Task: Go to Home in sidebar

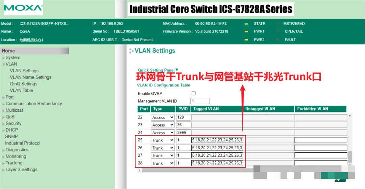Action: coord(35,51)
